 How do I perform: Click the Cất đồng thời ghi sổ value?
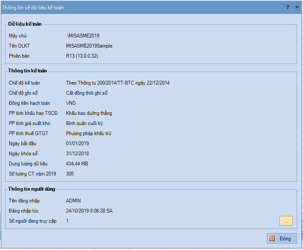[87, 93]
